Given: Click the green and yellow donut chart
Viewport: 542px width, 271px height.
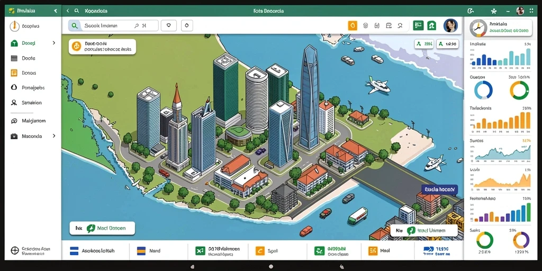Looking at the screenshot, I should [485, 240].
